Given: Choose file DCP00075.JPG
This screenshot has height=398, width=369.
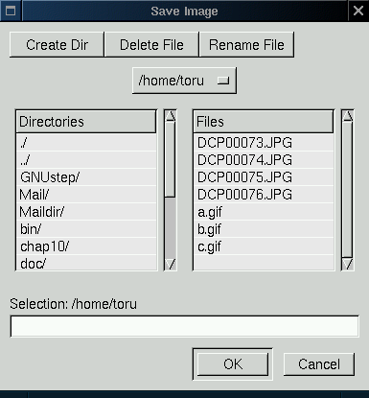Looking at the screenshot, I should coord(264,177).
